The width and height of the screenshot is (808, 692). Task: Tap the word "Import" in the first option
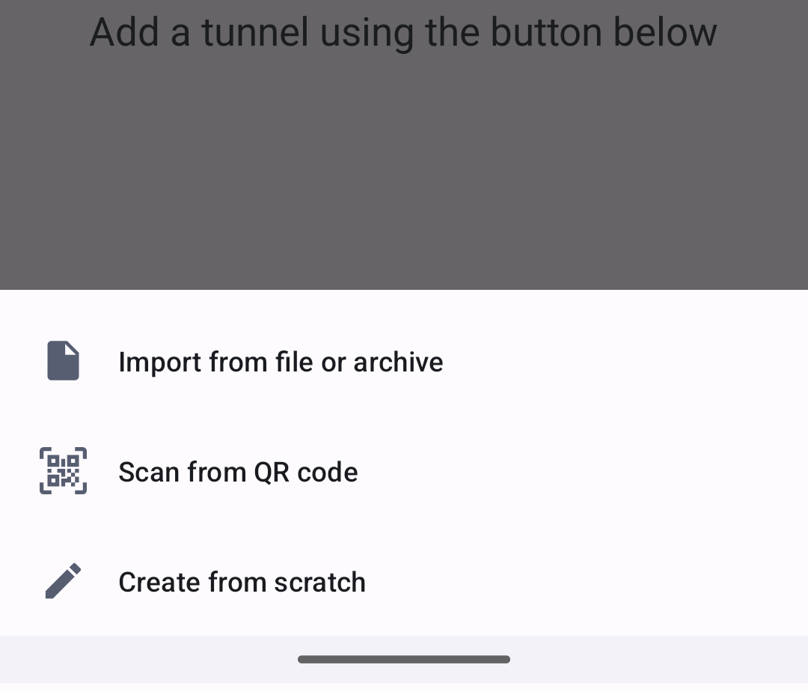[x=160, y=362]
